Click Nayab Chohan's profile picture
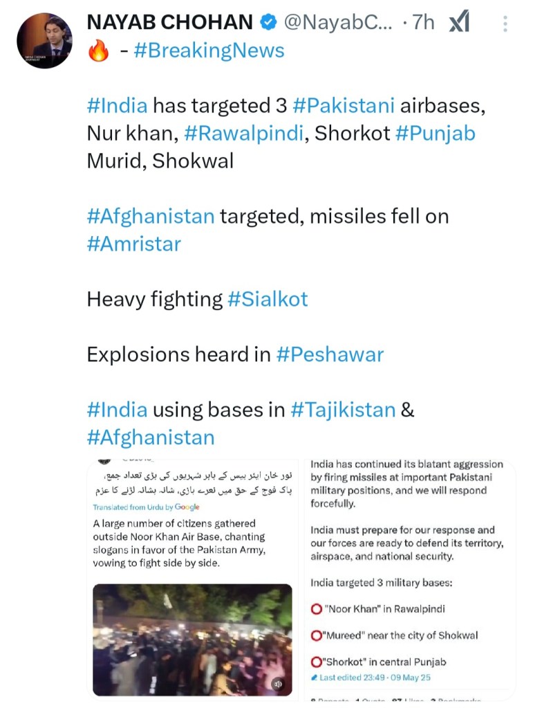533x708 pixels. pyautogui.click(x=44, y=40)
